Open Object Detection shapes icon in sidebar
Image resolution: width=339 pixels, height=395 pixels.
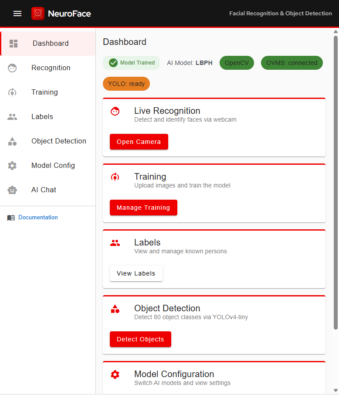12,141
